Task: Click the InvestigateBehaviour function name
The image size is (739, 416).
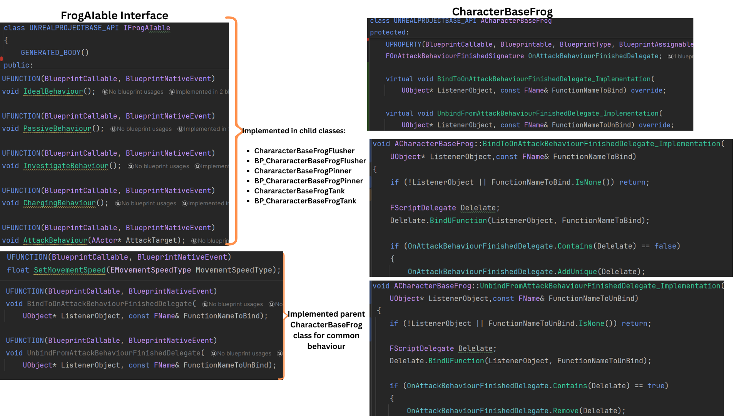Action: coord(66,166)
